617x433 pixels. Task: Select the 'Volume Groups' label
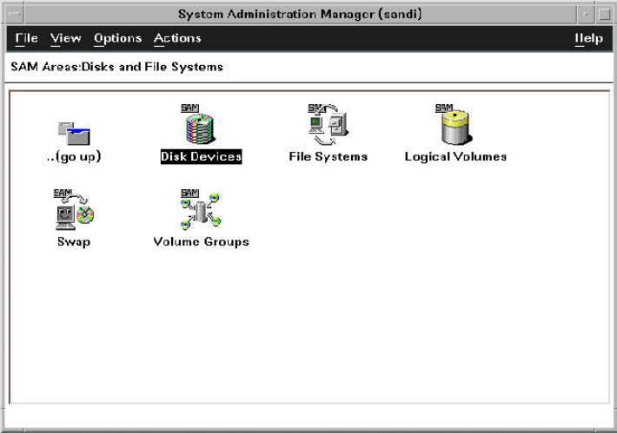tap(201, 241)
